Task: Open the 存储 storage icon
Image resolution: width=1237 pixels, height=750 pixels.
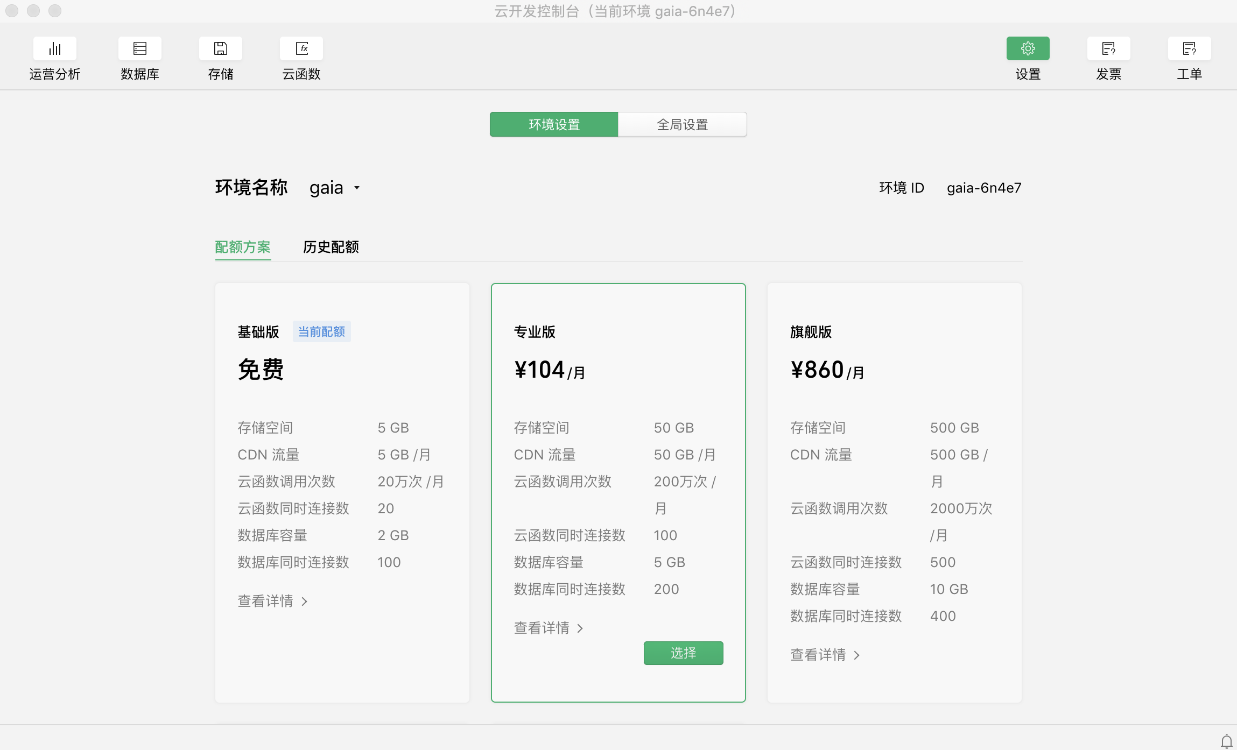Action: pyautogui.click(x=221, y=49)
